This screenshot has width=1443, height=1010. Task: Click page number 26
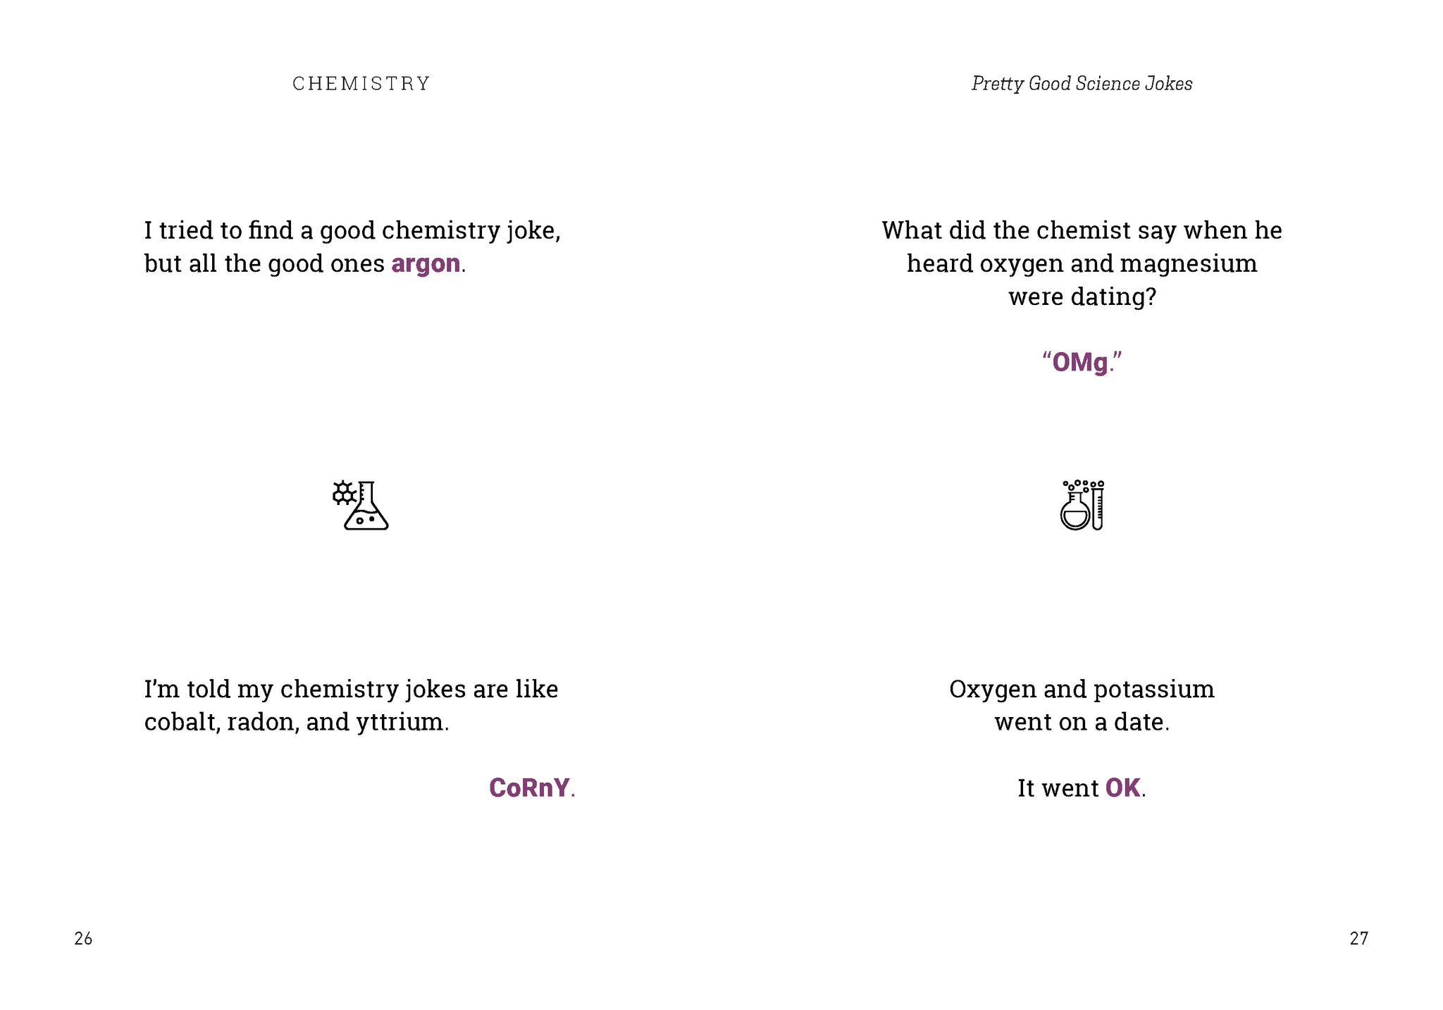(x=83, y=938)
